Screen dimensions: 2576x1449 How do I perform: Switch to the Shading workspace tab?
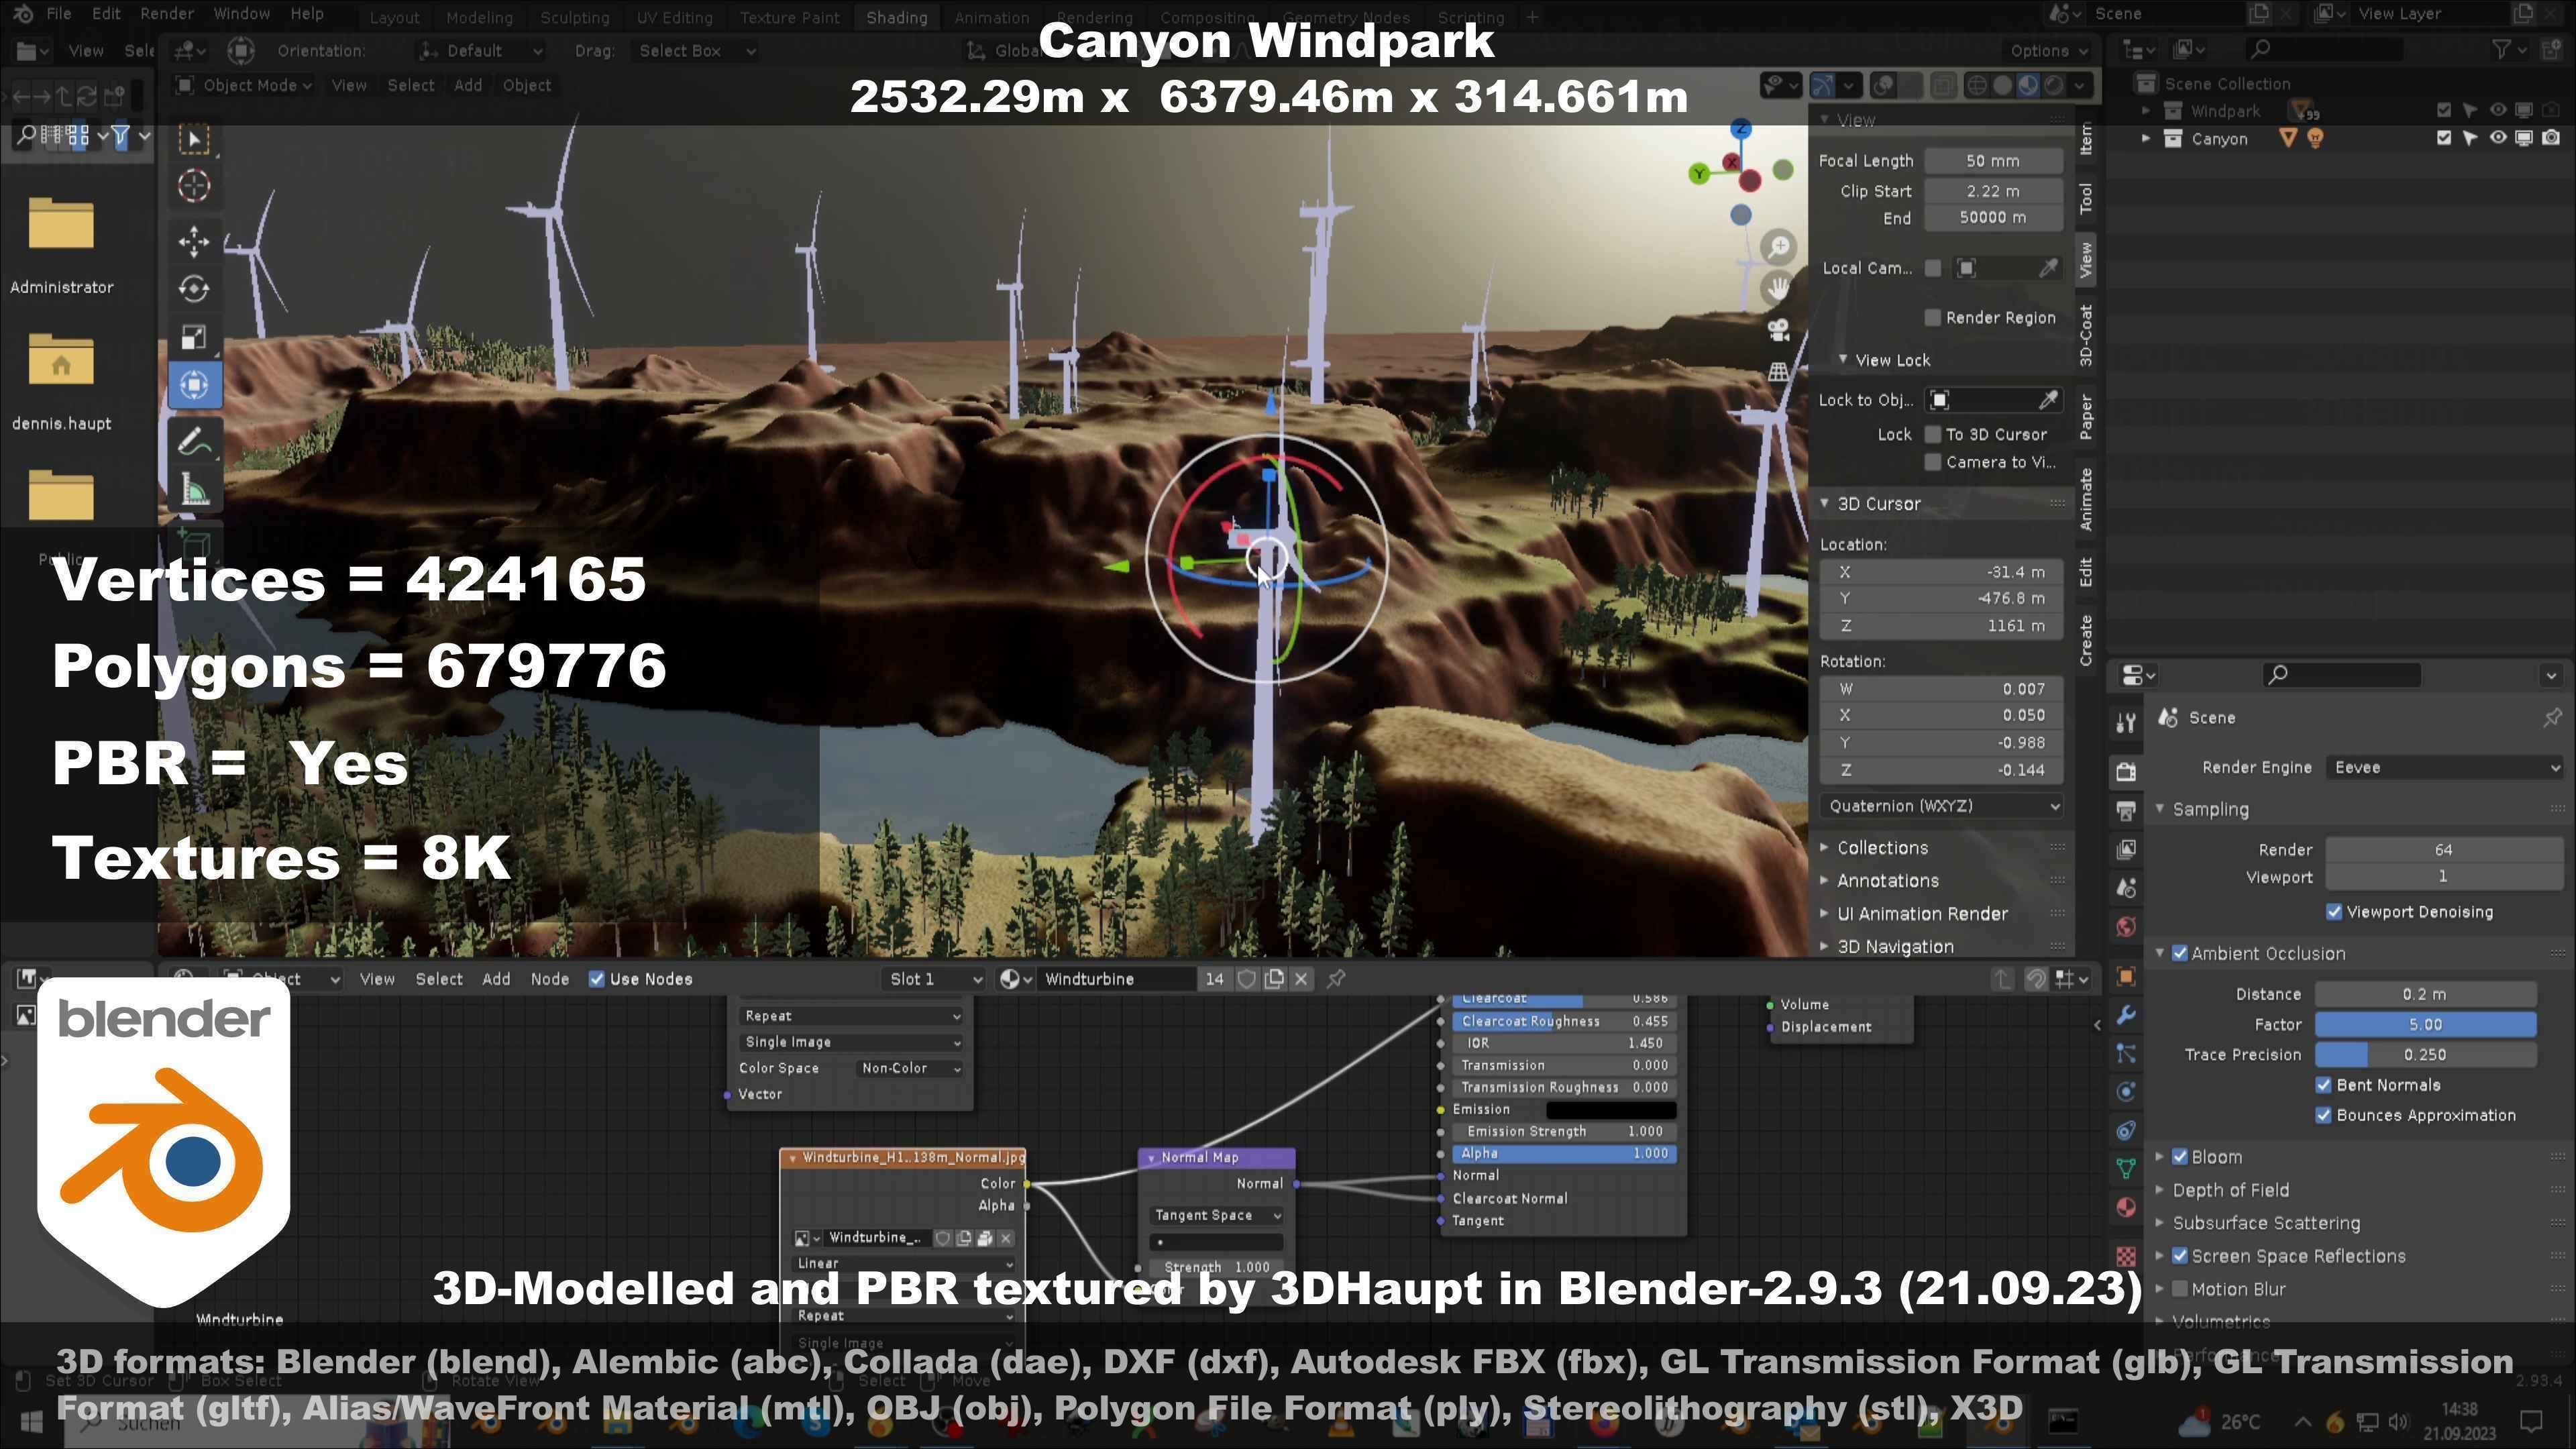tap(896, 17)
